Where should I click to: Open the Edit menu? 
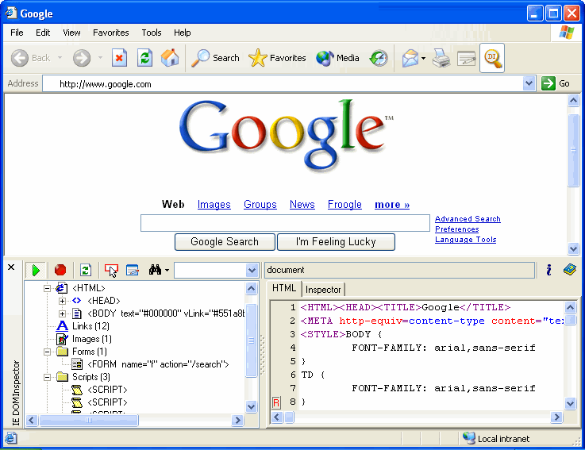43,33
